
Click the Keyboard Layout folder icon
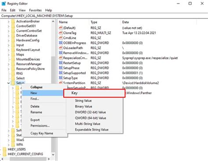[13, 50]
